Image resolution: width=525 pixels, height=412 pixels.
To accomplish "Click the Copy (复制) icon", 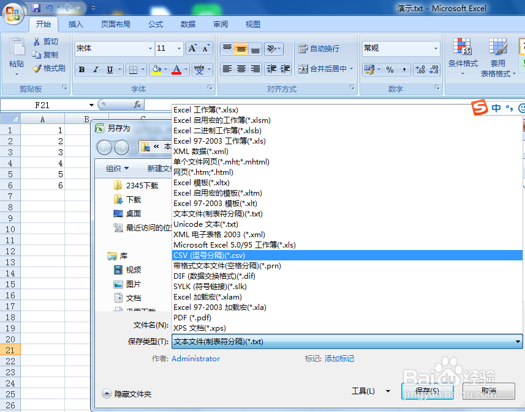I will pos(36,54).
